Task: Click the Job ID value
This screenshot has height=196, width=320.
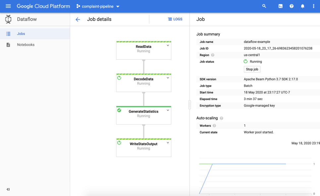Action: [x=278, y=49]
